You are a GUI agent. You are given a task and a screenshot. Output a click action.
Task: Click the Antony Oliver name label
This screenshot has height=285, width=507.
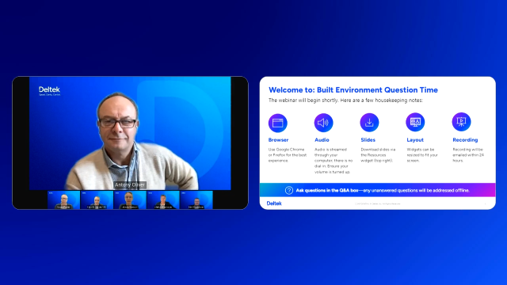(130, 184)
